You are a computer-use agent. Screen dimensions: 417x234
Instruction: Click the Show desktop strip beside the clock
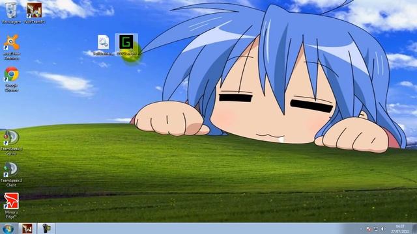pos(414,228)
